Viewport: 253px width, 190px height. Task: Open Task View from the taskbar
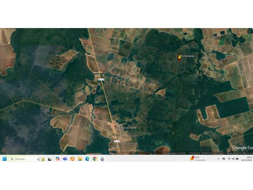pyautogui.click(x=50, y=159)
